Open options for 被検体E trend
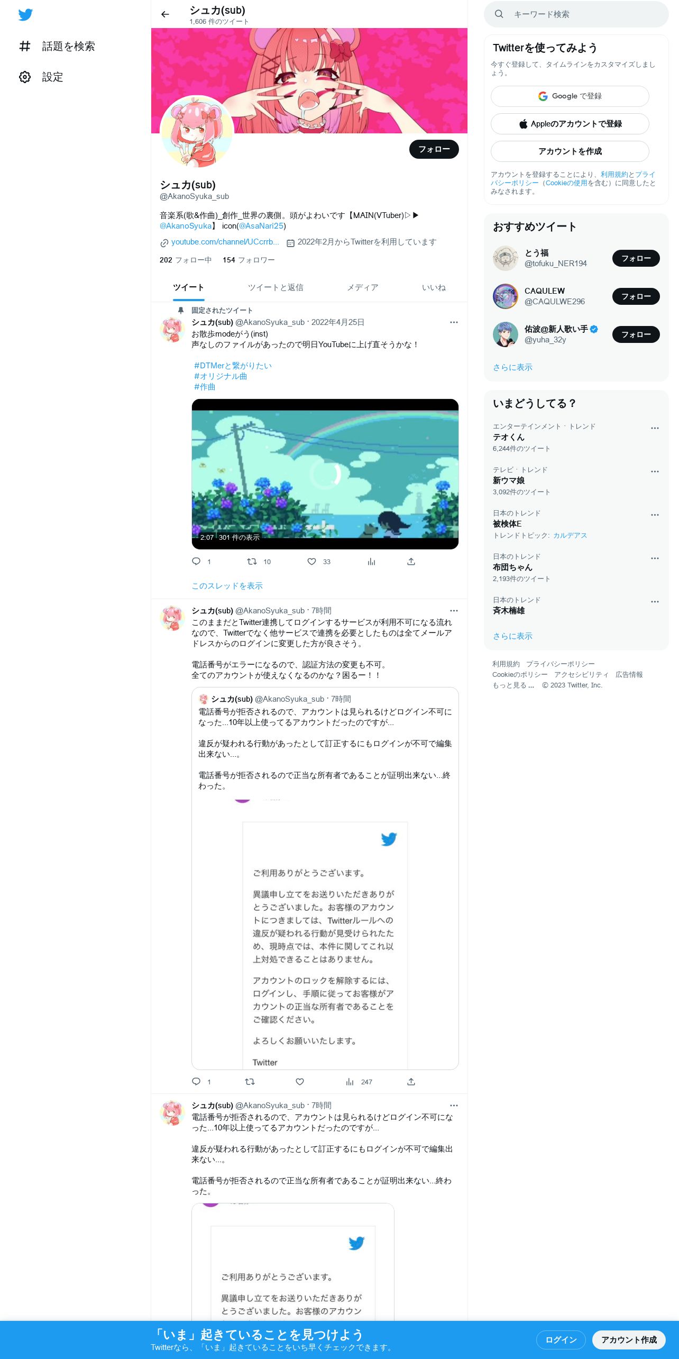This screenshot has width=679, height=1359. (x=655, y=515)
